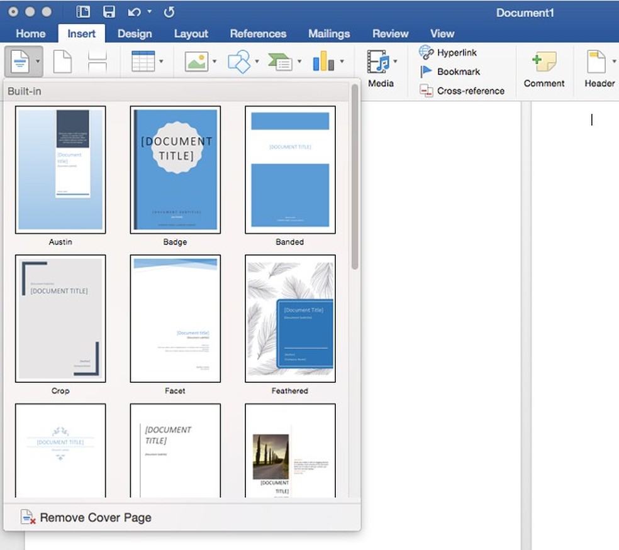Open the Chart dropdown arrow
Image resolution: width=619 pixels, height=550 pixels.
point(342,62)
